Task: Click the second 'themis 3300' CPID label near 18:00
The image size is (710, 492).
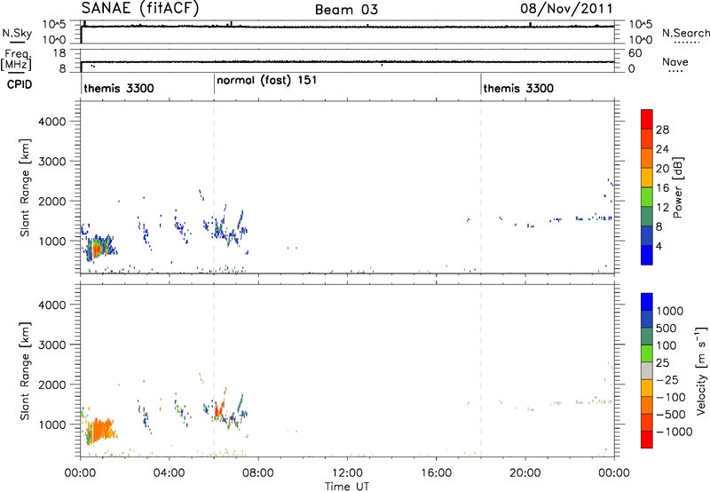Action: click(x=518, y=88)
